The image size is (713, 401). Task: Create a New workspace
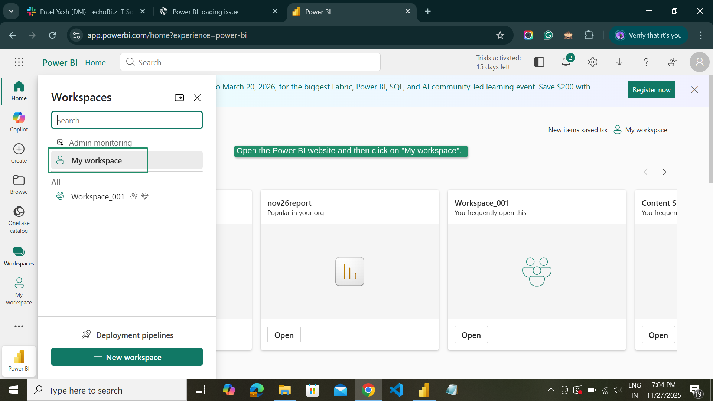[127, 357]
